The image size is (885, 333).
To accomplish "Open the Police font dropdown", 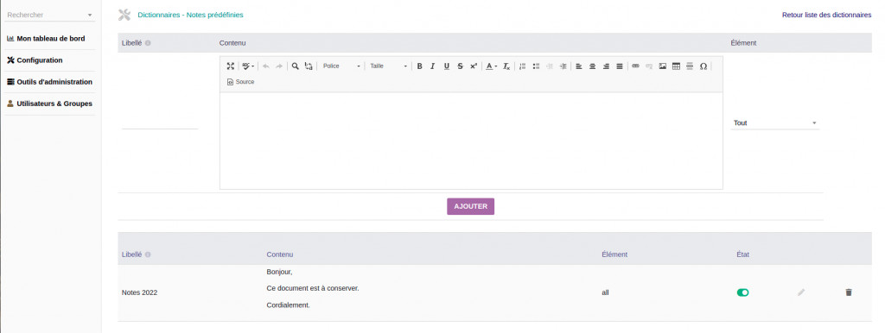I will click(x=341, y=66).
